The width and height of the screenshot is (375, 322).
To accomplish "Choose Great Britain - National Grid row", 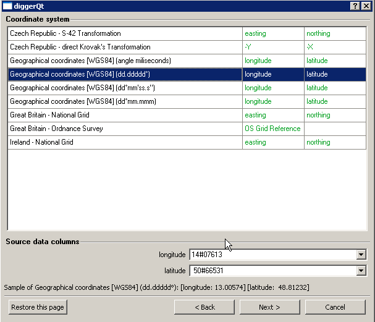I will [124, 115].
